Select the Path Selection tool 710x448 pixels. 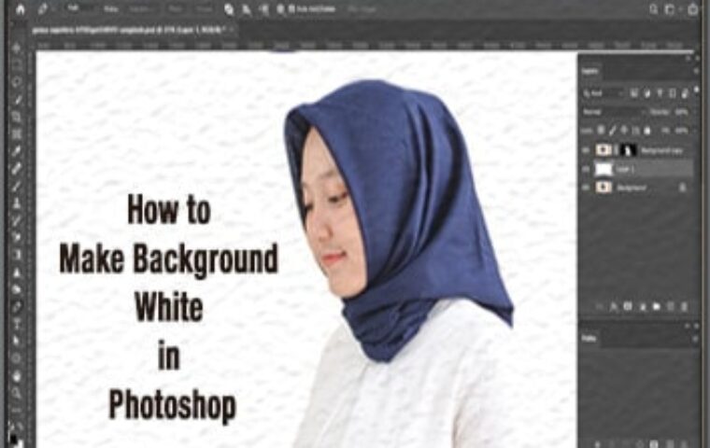click(17, 341)
